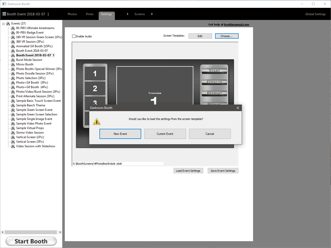
Task: Click icon beside Print Alternate Session
Action: [x=13, y=96]
